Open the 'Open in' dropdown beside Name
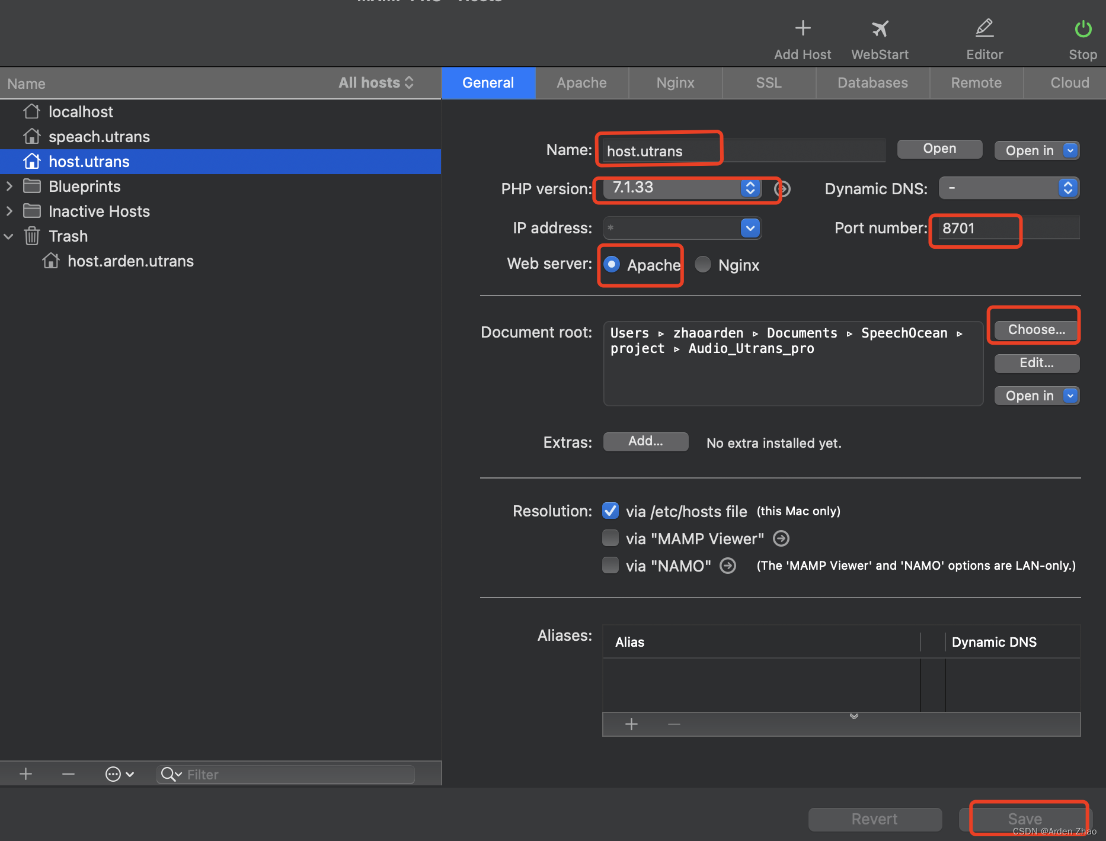The height and width of the screenshot is (841, 1106). pos(1037,150)
